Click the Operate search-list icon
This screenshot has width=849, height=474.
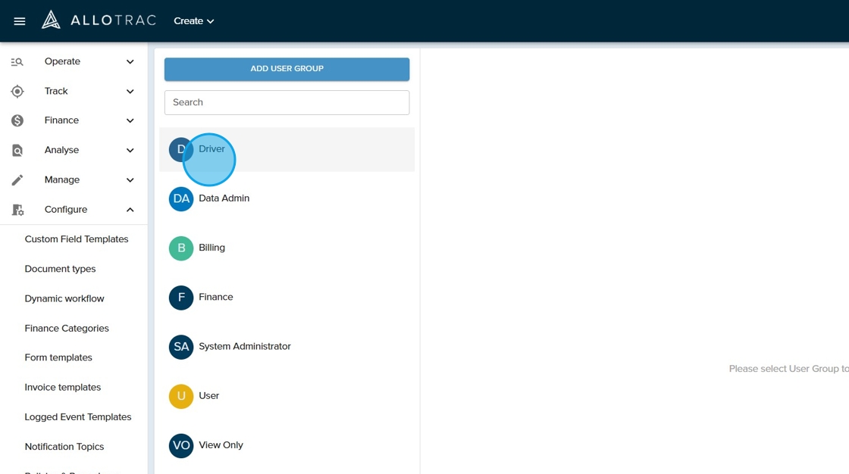click(x=17, y=62)
